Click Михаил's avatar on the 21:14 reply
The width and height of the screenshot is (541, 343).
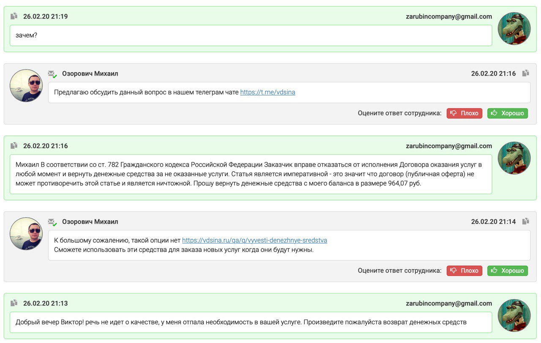click(x=26, y=233)
